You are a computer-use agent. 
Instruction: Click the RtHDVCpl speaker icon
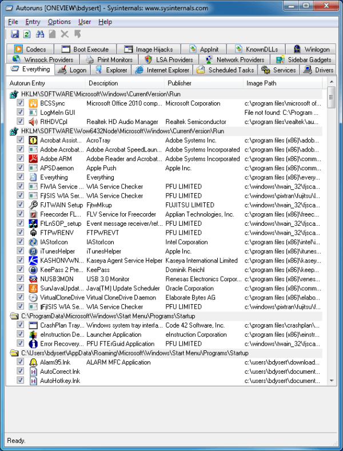click(x=33, y=122)
